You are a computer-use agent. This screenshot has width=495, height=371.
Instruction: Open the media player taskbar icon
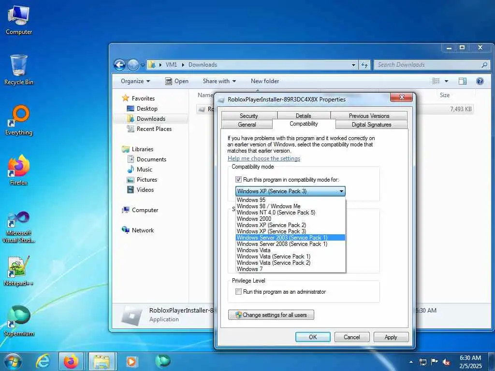click(x=131, y=361)
